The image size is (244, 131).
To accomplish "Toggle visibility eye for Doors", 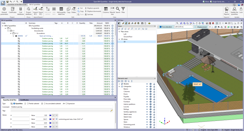I will (147, 94).
